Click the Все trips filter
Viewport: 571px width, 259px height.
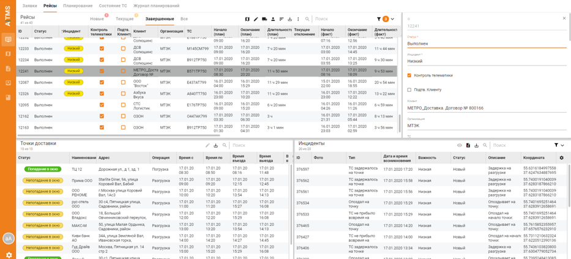(x=184, y=19)
